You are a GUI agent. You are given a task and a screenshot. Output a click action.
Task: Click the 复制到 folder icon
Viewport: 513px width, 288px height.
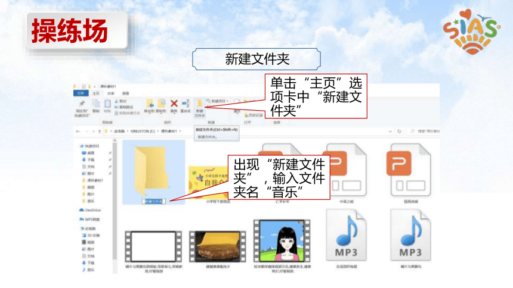(161, 104)
